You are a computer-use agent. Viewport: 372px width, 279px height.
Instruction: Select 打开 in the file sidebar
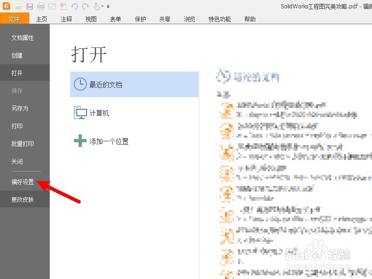pos(25,73)
